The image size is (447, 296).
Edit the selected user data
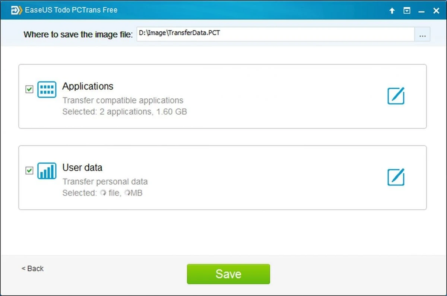[396, 177]
